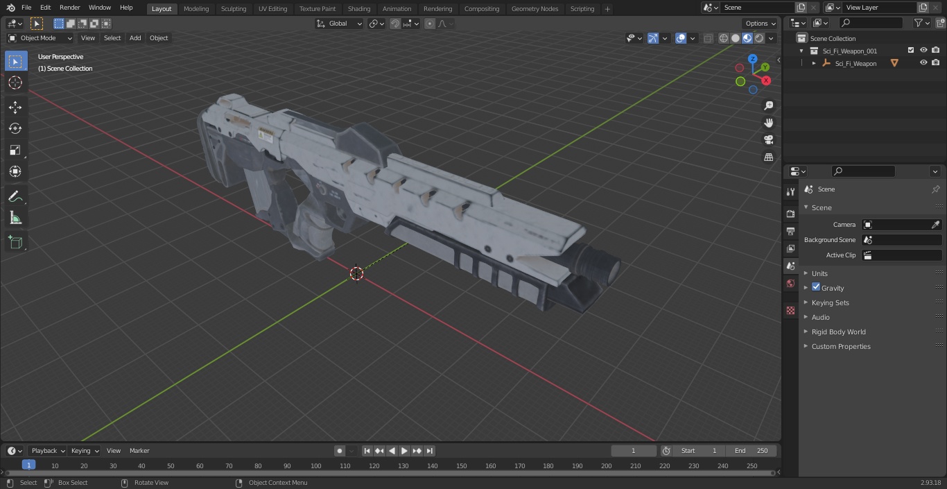Image resolution: width=947 pixels, height=489 pixels.
Task: Open the viewport shading options dropdown arrow
Action: pos(771,38)
